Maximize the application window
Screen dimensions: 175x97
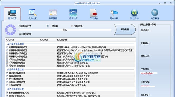tap(165, 3)
